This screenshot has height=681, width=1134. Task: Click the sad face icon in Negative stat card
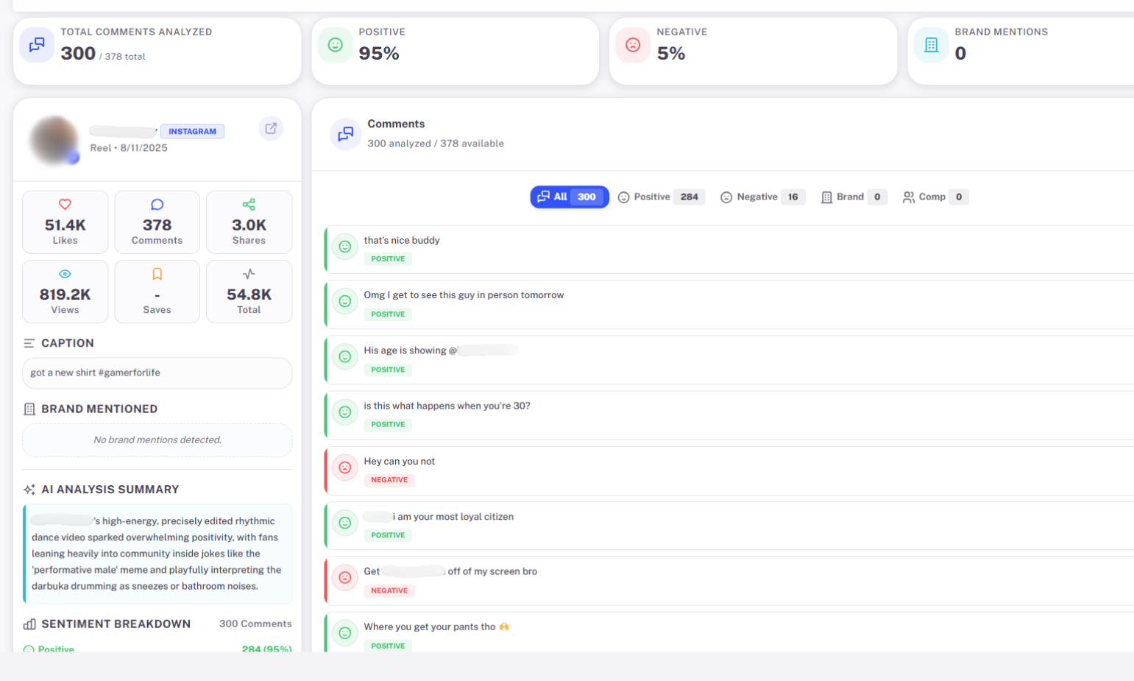click(633, 45)
